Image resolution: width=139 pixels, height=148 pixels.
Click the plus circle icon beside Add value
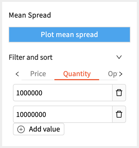point(21,129)
